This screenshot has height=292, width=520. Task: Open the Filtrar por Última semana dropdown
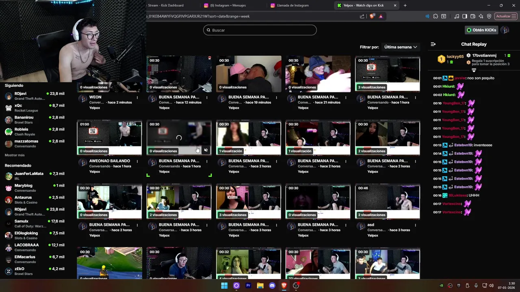click(401, 47)
